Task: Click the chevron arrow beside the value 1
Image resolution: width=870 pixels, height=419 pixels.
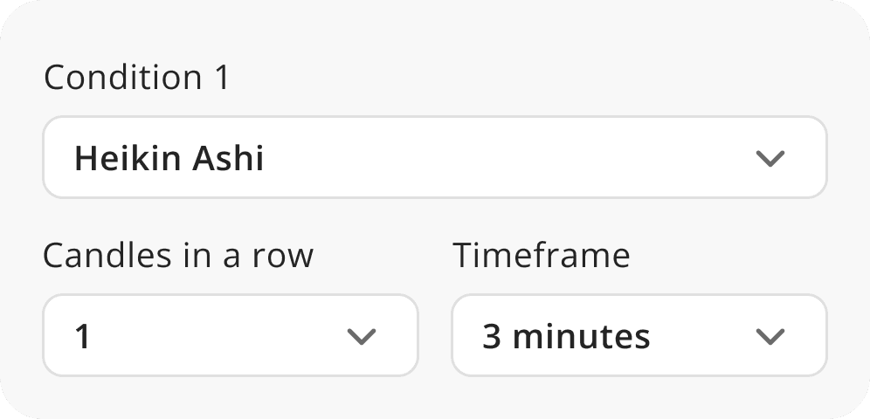Action: (x=361, y=336)
